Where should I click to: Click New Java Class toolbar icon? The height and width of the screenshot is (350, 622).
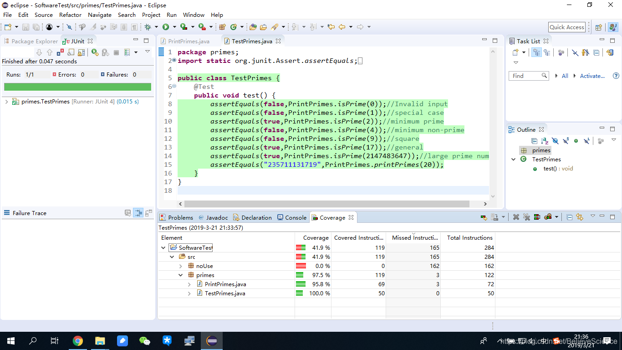coord(234,27)
